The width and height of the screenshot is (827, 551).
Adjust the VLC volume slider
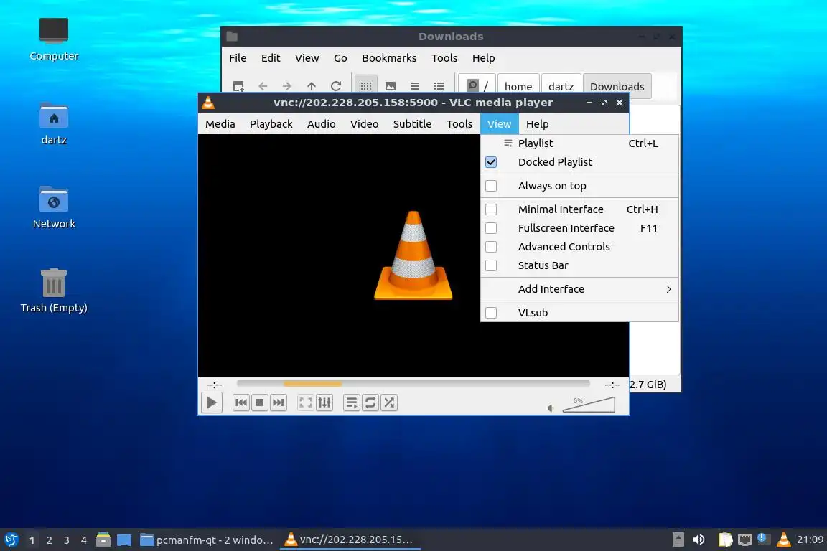point(589,405)
